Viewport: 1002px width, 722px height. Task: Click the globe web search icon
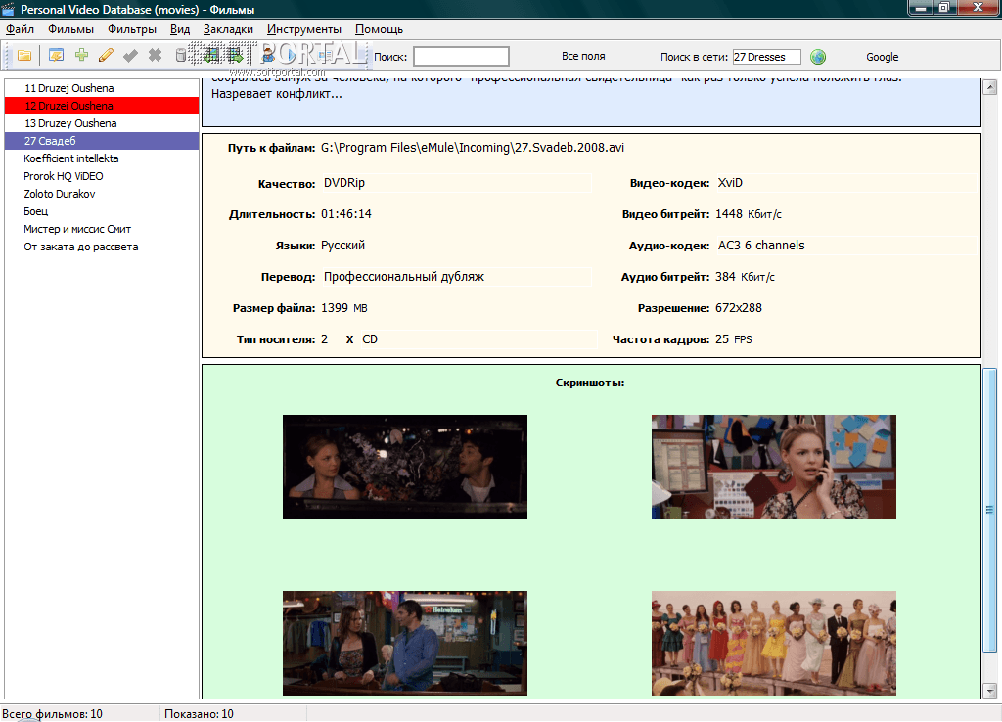pyautogui.click(x=818, y=57)
